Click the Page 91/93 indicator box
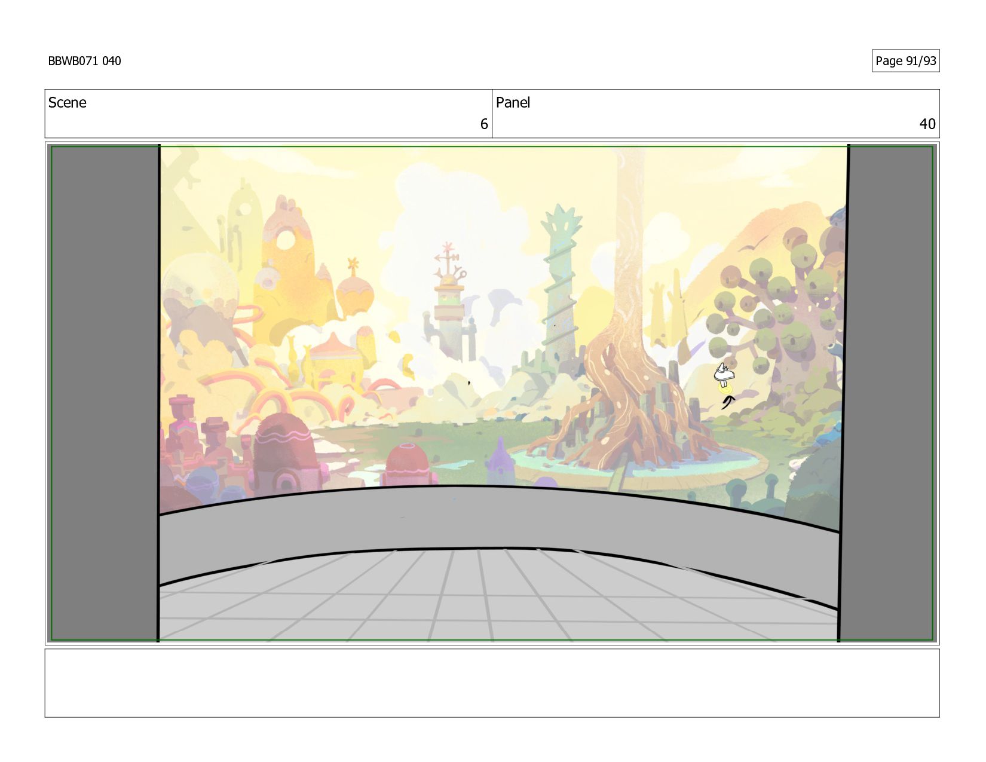This screenshot has height=762, width=986. (x=905, y=61)
